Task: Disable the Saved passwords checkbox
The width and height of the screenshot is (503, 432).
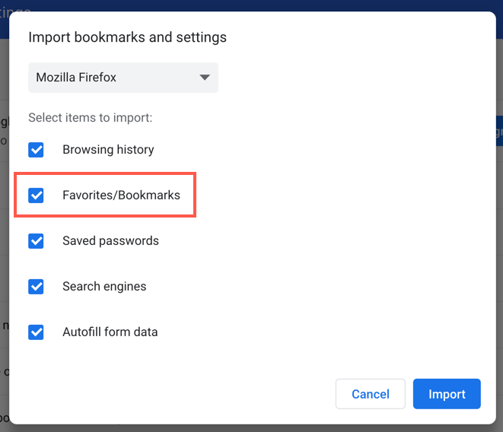Action: [x=36, y=241]
